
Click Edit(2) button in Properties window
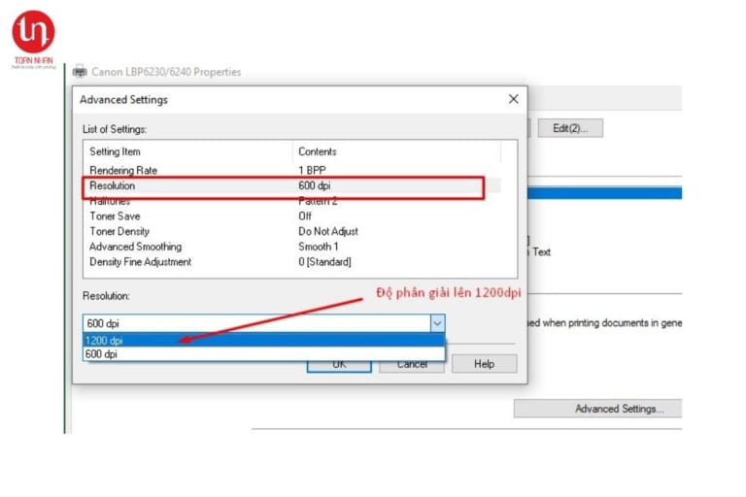570,128
